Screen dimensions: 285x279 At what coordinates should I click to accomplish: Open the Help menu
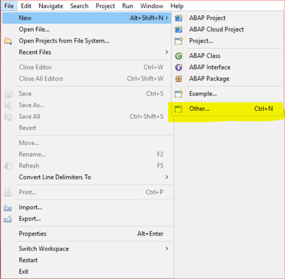177,6
